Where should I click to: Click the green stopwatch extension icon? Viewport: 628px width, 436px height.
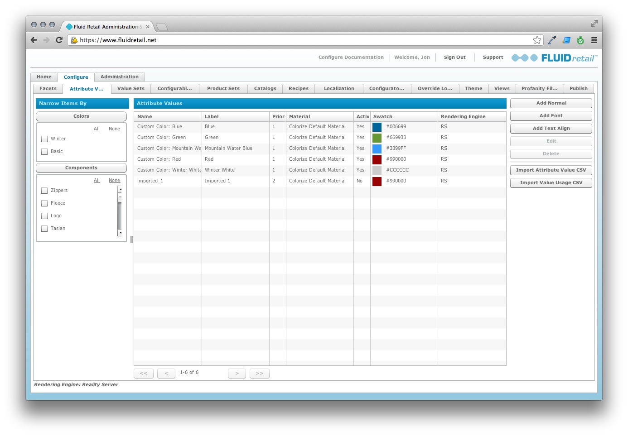click(580, 40)
